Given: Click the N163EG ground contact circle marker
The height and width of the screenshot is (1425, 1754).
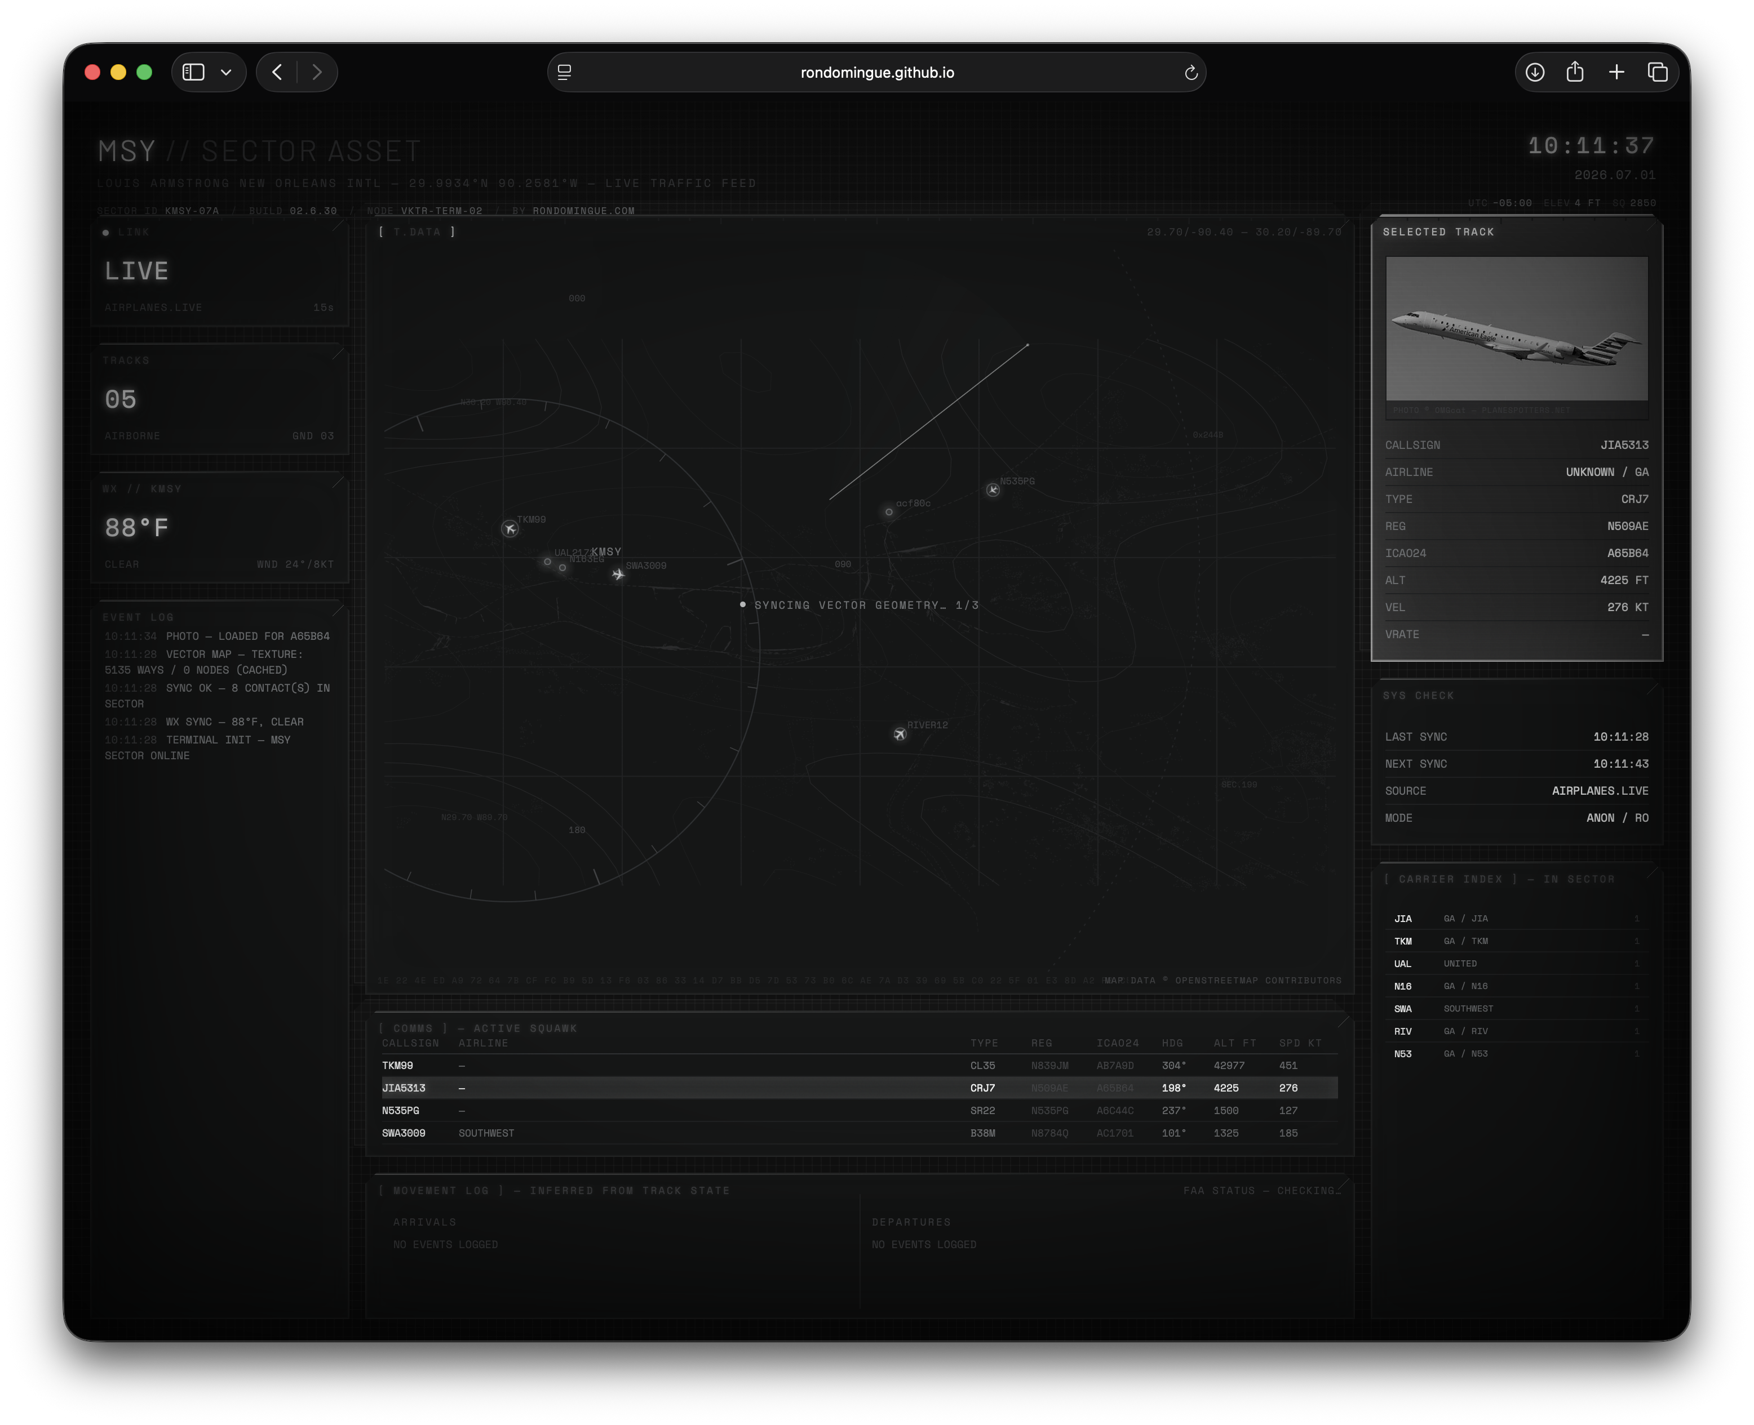Looking at the screenshot, I should (x=562, y=568).
